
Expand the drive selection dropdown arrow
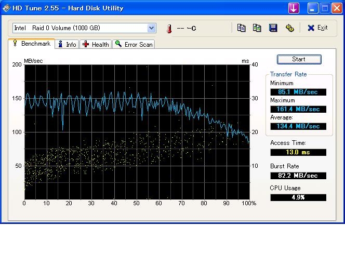pyautogui.click(x=151, y=28)
